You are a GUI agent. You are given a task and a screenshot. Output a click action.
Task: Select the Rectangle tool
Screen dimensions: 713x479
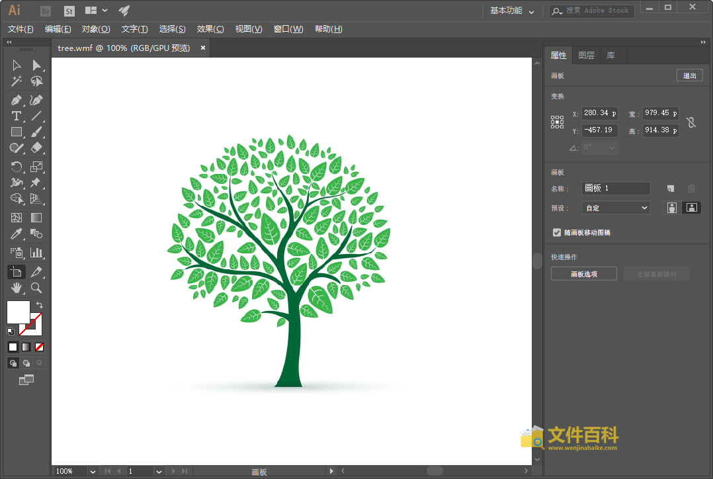pos(17,132)
